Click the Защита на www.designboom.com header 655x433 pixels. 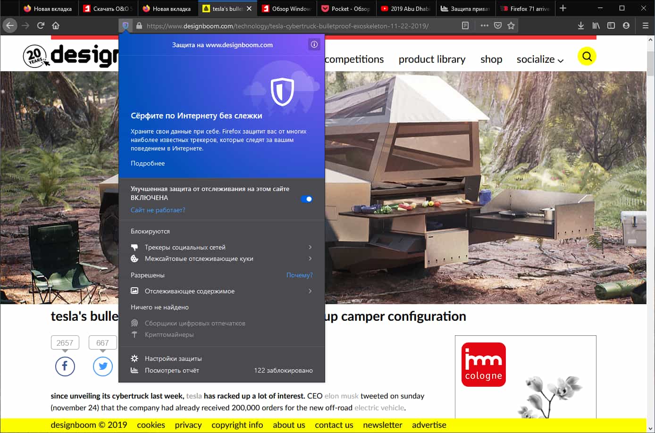tap(222, 45)
